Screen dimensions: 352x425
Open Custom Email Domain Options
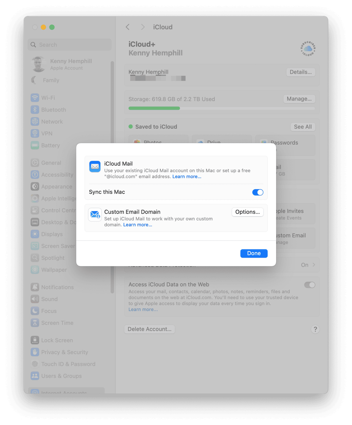pos(247,212)
